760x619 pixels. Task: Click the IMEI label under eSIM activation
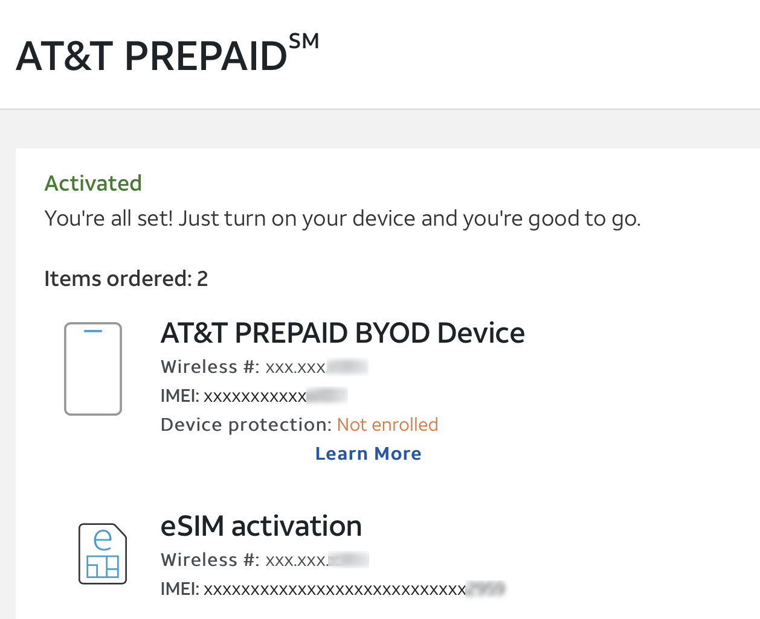coord(179,589)
